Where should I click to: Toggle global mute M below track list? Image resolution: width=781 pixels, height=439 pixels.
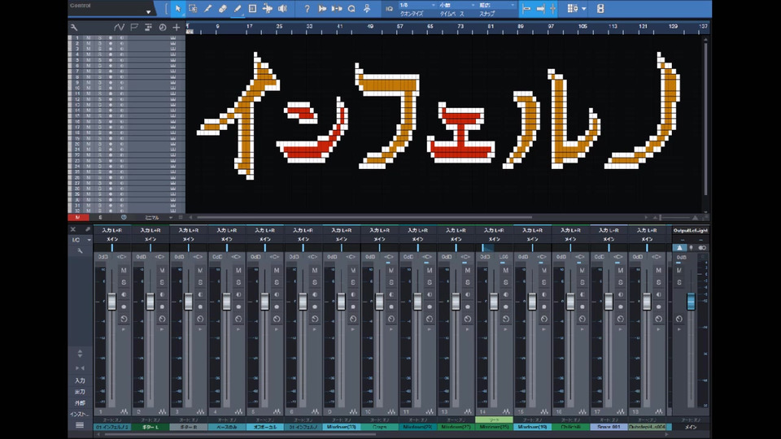pos(78,218)
